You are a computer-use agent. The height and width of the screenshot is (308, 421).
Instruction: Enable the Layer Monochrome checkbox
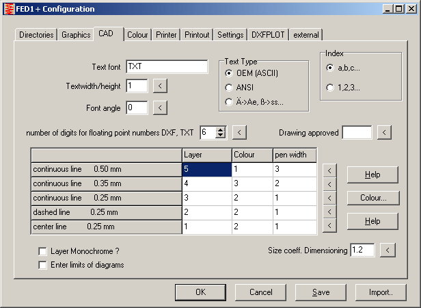pos(43,251)
